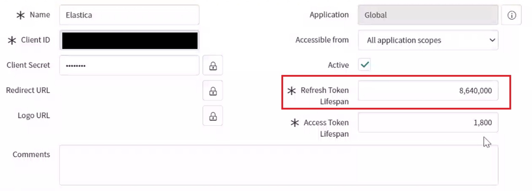The width and height of the screenshot is (532, 191).
Task: Select the Global Application field
Action: coord(428,15)
